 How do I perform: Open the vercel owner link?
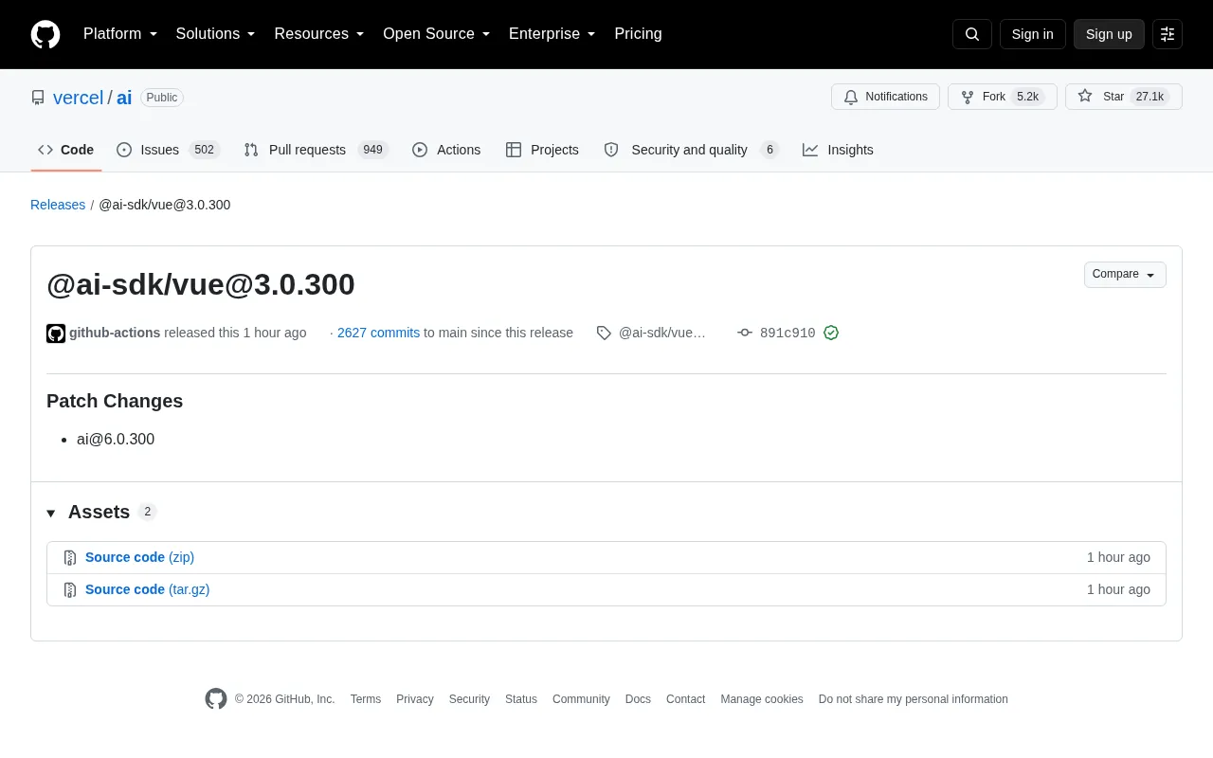[x=78, y=98]
